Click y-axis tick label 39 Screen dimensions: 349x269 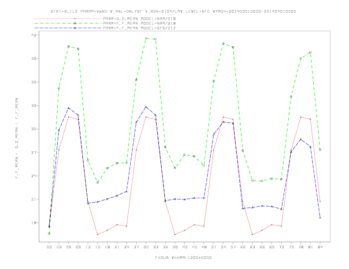click(34, 58)
